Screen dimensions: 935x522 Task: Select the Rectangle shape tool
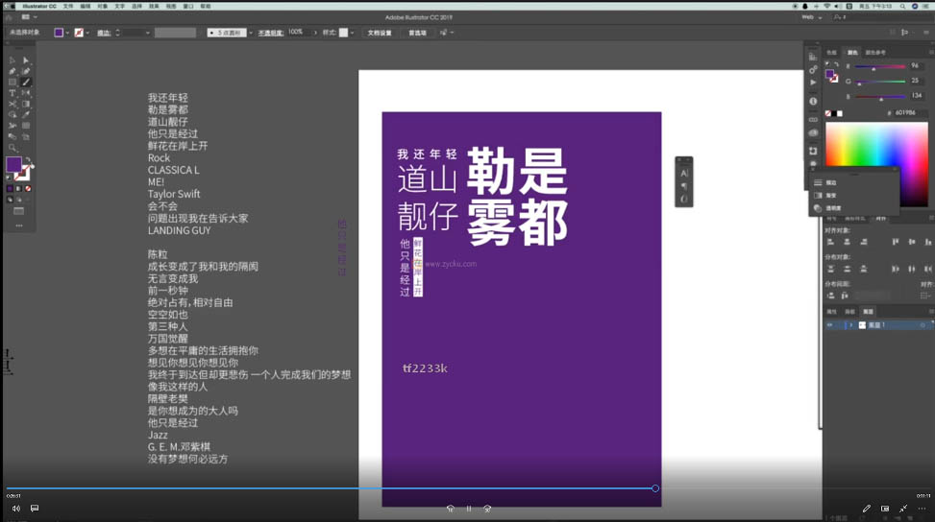(12, 83)
